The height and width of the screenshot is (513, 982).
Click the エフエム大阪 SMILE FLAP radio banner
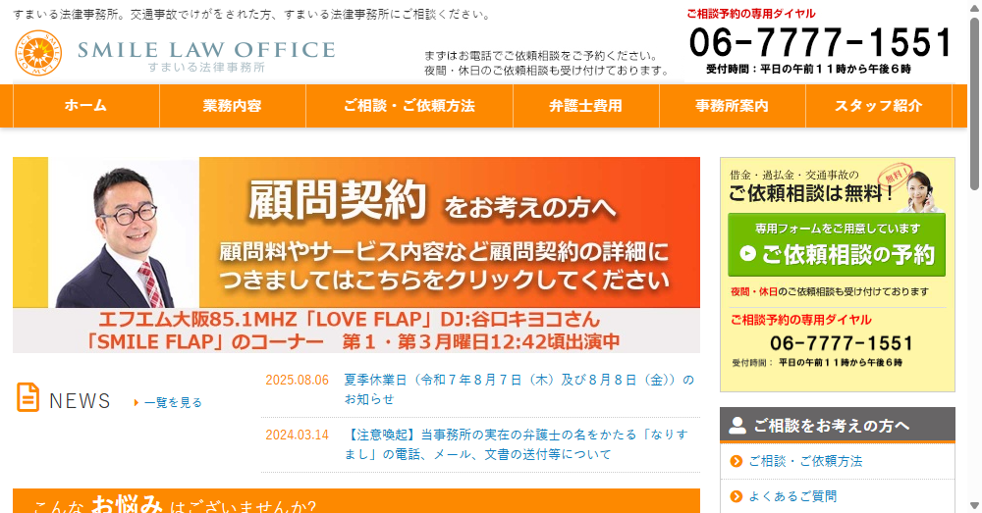tap(356, 332)
